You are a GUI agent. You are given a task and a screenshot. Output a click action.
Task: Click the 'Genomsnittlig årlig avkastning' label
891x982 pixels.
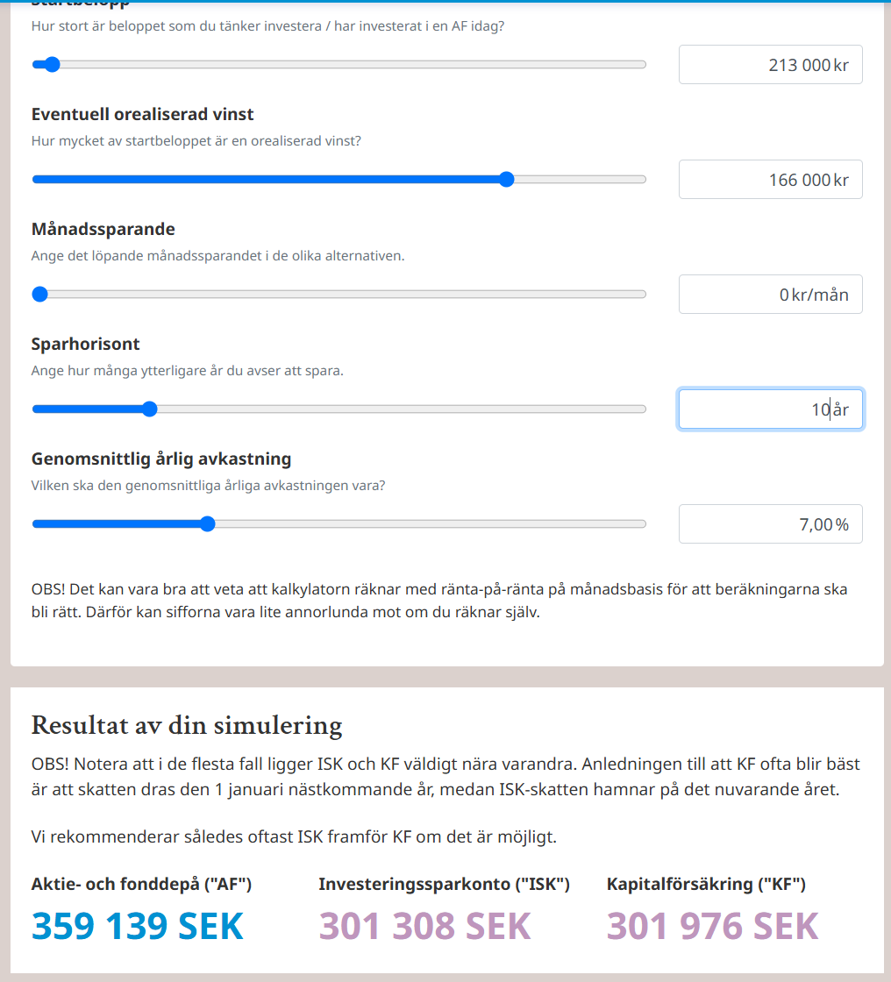[x=161, y=459]
